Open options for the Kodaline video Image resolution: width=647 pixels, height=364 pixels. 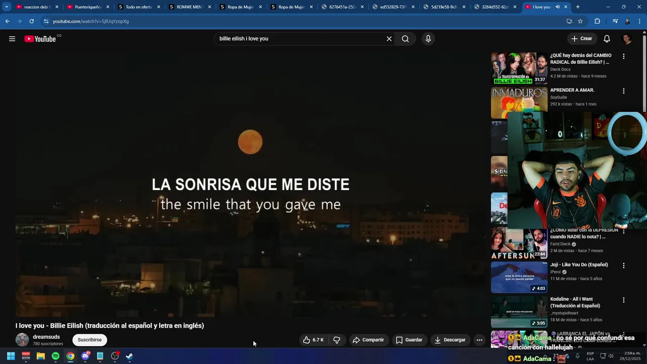(x=624, y=300)
